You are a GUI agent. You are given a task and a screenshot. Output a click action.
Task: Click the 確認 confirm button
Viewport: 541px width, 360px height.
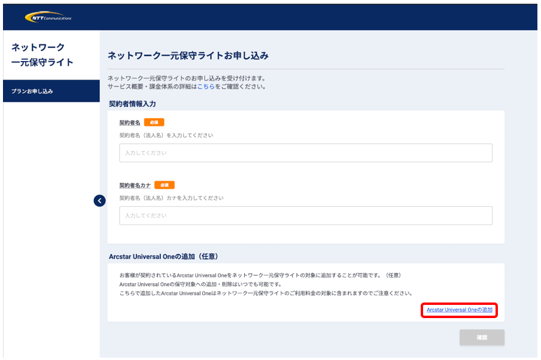(482, 338)
